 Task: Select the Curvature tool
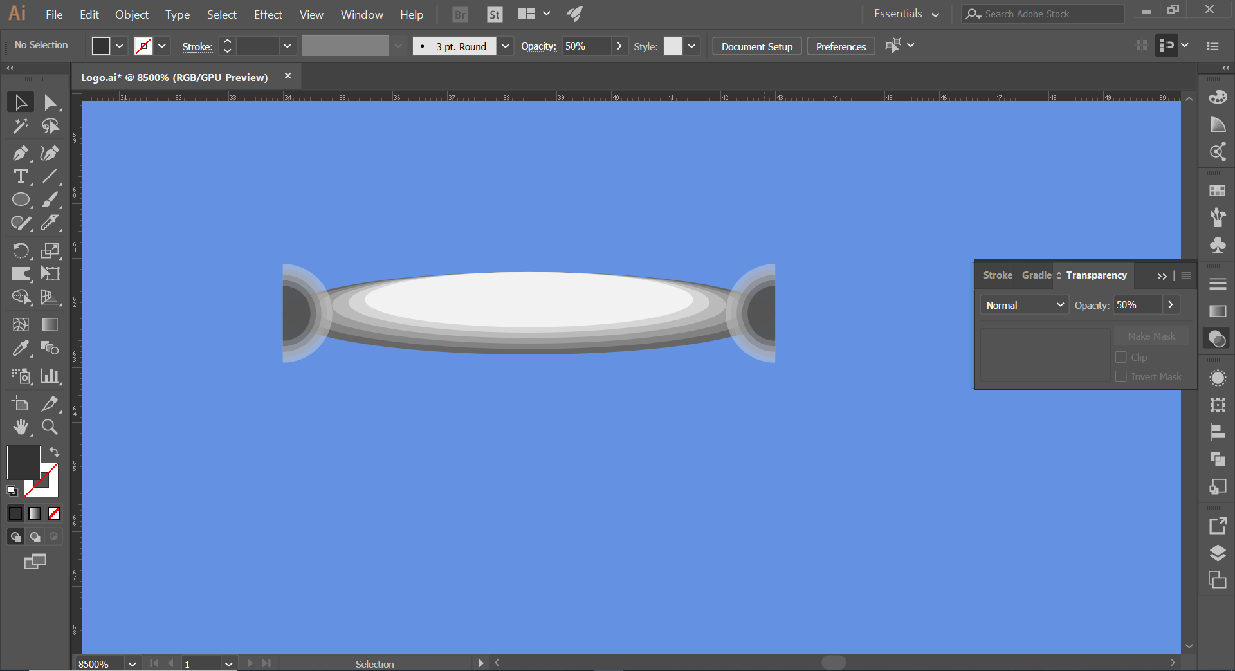point(50,153)
